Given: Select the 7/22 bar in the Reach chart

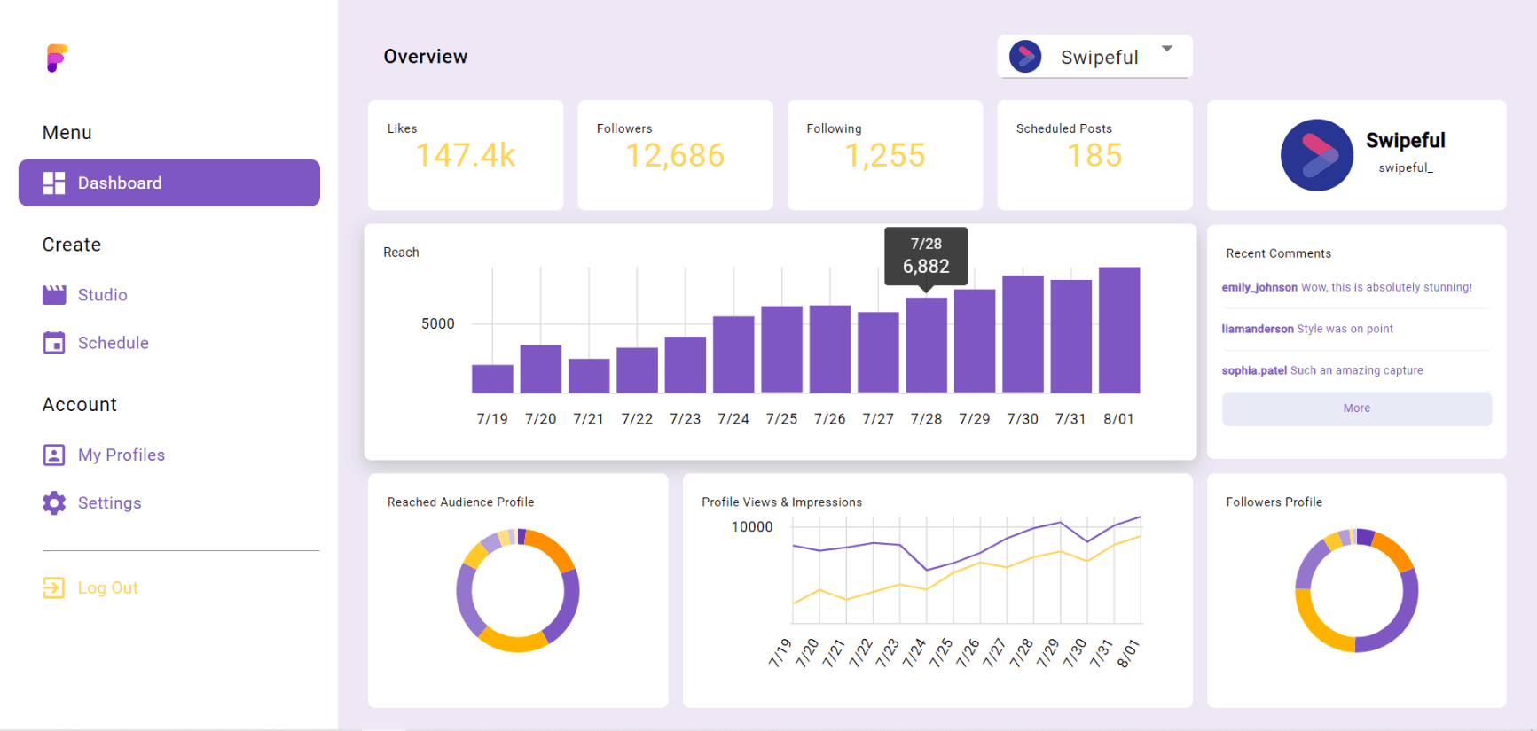Looking at the screenshot, I should (637, 370).
